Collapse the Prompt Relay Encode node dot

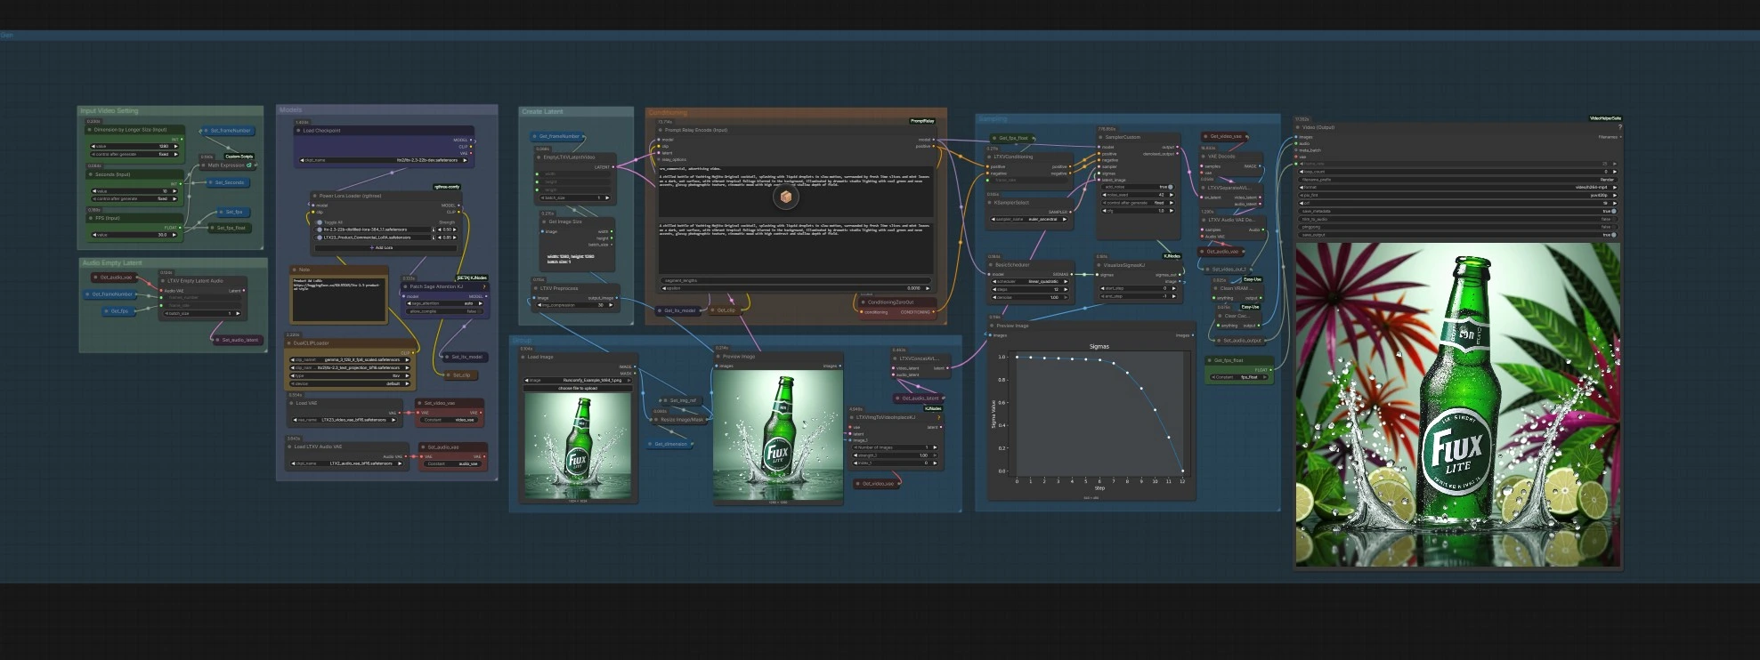661,130
